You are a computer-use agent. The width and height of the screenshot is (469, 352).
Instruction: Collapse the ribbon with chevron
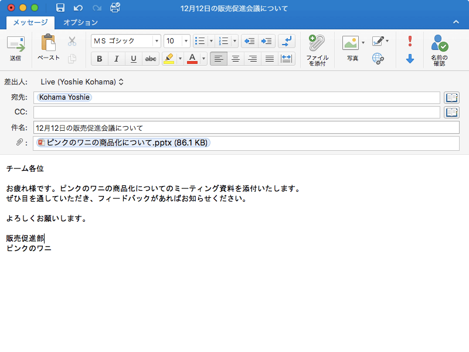[x=456, y=22]
